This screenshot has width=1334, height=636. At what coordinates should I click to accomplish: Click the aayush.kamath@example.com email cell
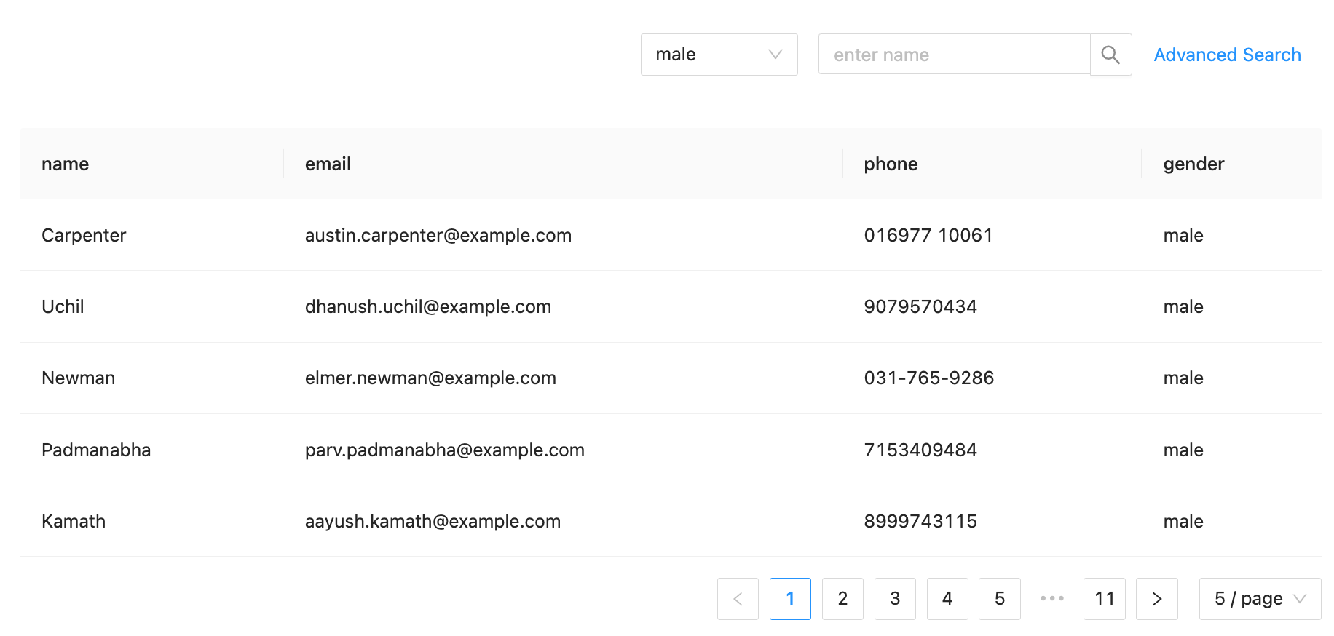433,522
